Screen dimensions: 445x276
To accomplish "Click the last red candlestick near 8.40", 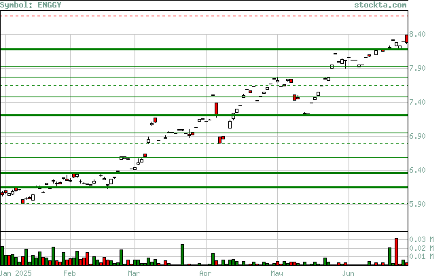I will click(407, 39).
